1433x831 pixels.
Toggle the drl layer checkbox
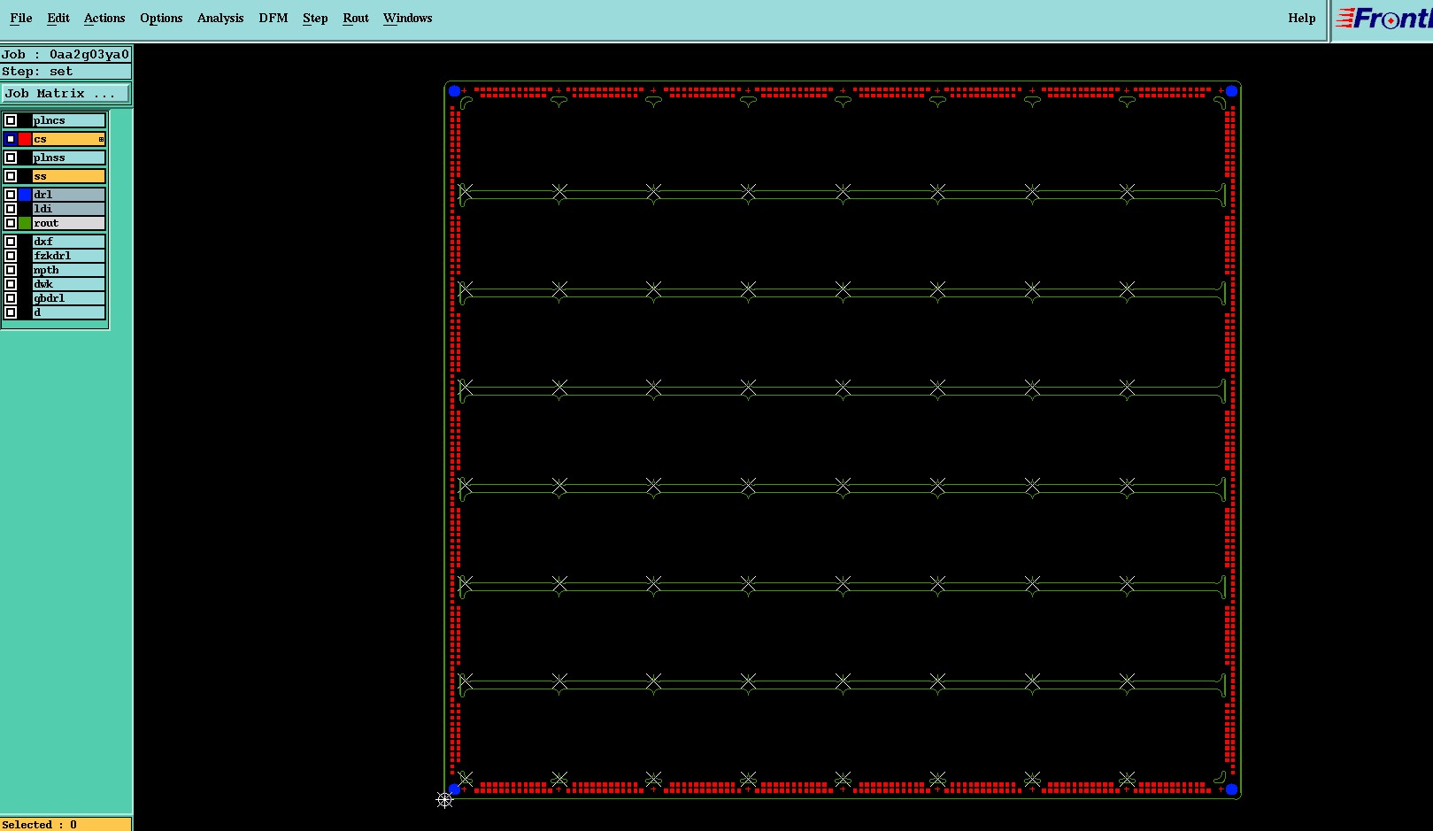pyautogui.click(x=11, y=195)
